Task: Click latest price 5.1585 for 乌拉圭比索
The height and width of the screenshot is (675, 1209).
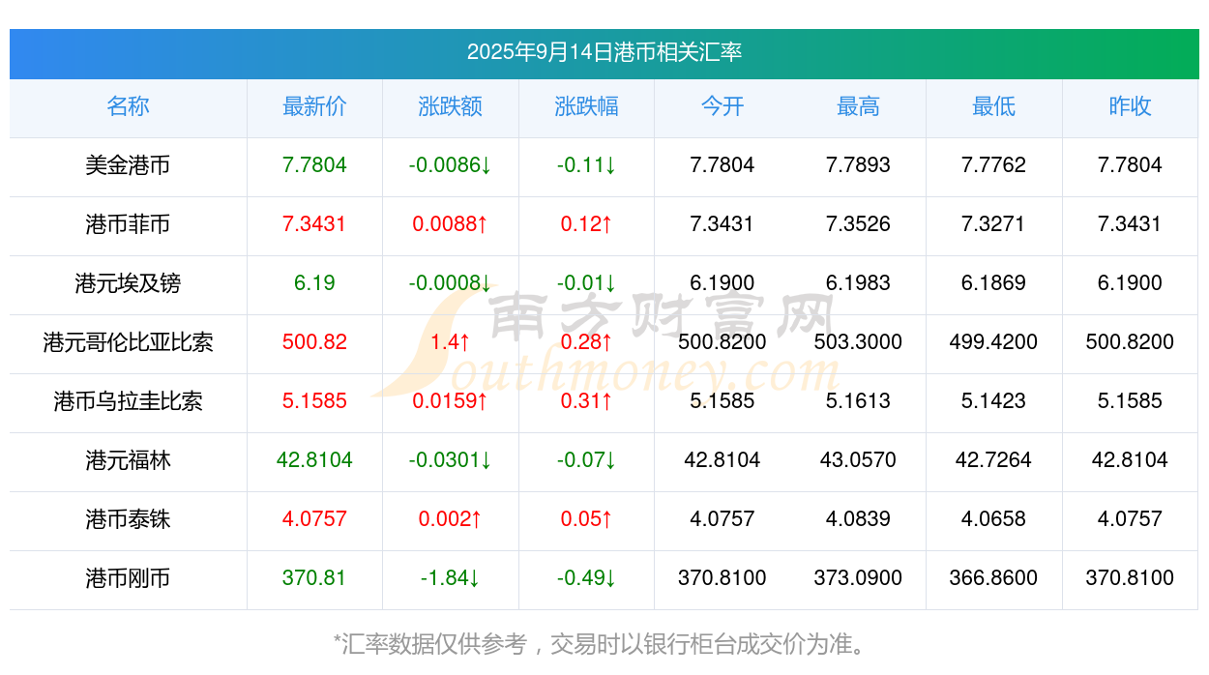Action: pos(314,401)
